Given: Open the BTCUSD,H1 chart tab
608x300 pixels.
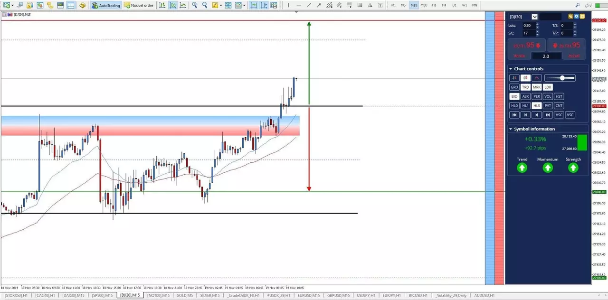Looking at the screenshot, I should tap(418, 295).
